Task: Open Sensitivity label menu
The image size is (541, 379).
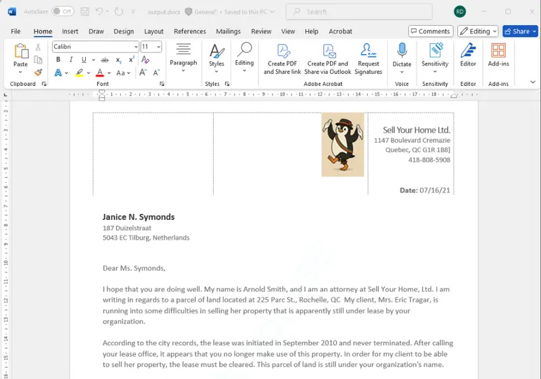Action: tap(435, 58)
